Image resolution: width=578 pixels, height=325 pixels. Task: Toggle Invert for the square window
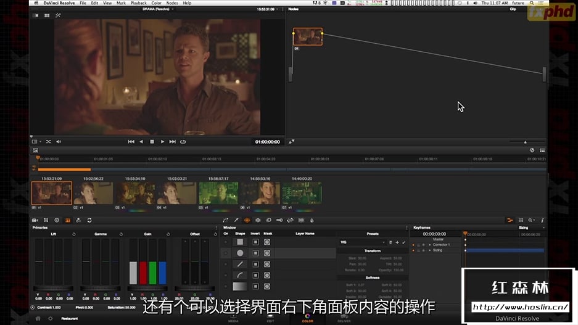coord(255,242)
